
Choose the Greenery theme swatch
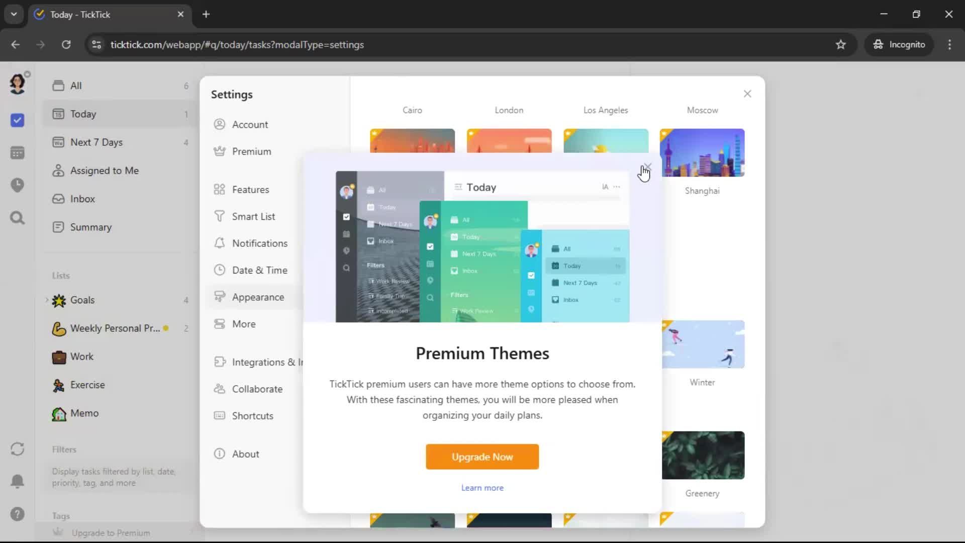pos(703,455)
